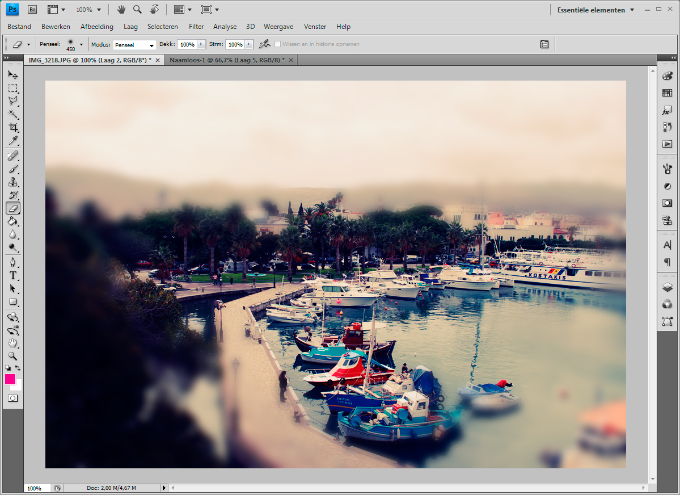Toggle Quick Mask mode
680x495 pixels.
click(x=13, y=398)
